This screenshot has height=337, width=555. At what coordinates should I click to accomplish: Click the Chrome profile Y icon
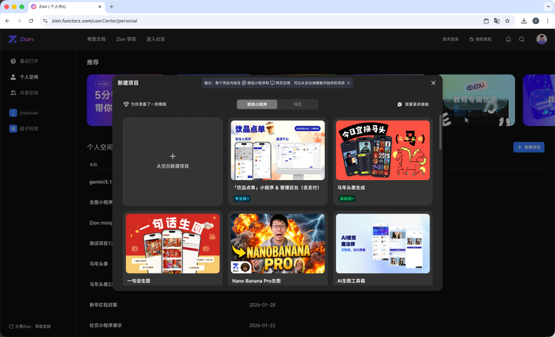(536, 21)
